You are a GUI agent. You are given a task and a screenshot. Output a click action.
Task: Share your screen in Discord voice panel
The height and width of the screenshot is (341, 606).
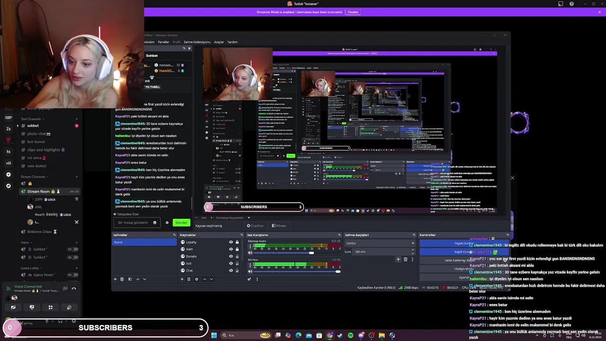(32, 307)
